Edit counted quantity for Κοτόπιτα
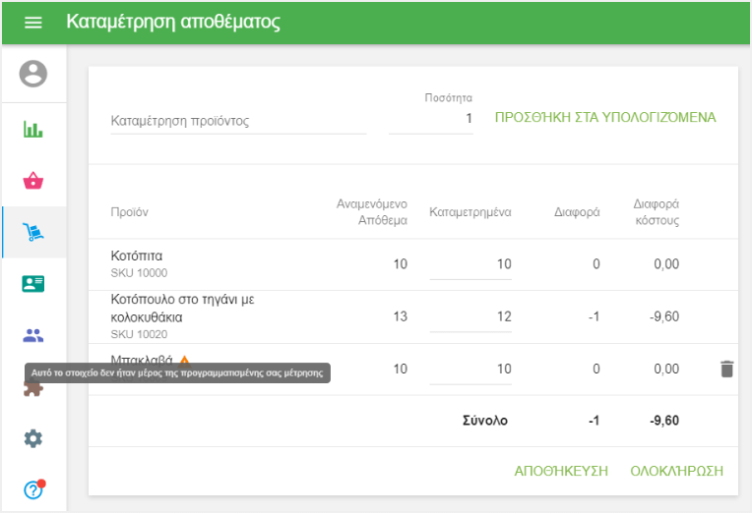Viewport: 752px width, 513px height. (x=470, y=264)
